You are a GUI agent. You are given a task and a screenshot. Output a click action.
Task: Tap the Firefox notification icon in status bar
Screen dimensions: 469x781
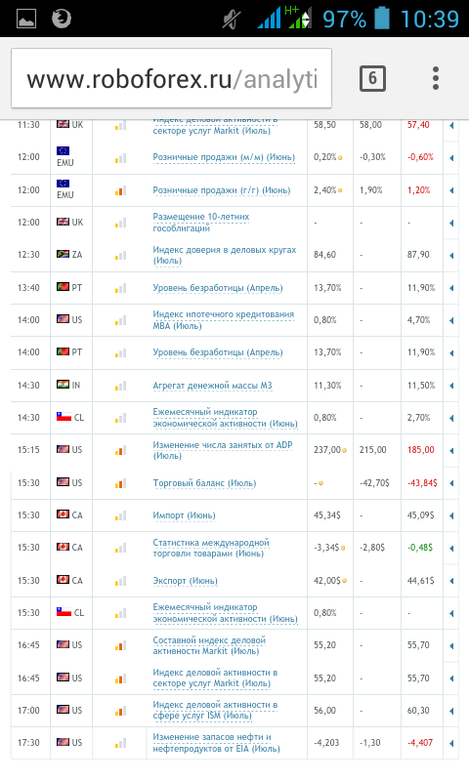[x=62, y=19]
